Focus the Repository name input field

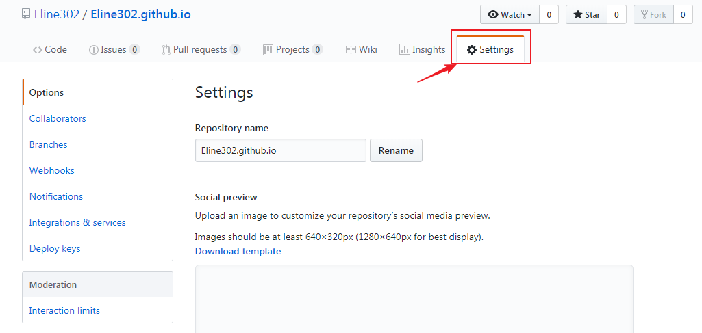tap(281, 150)
